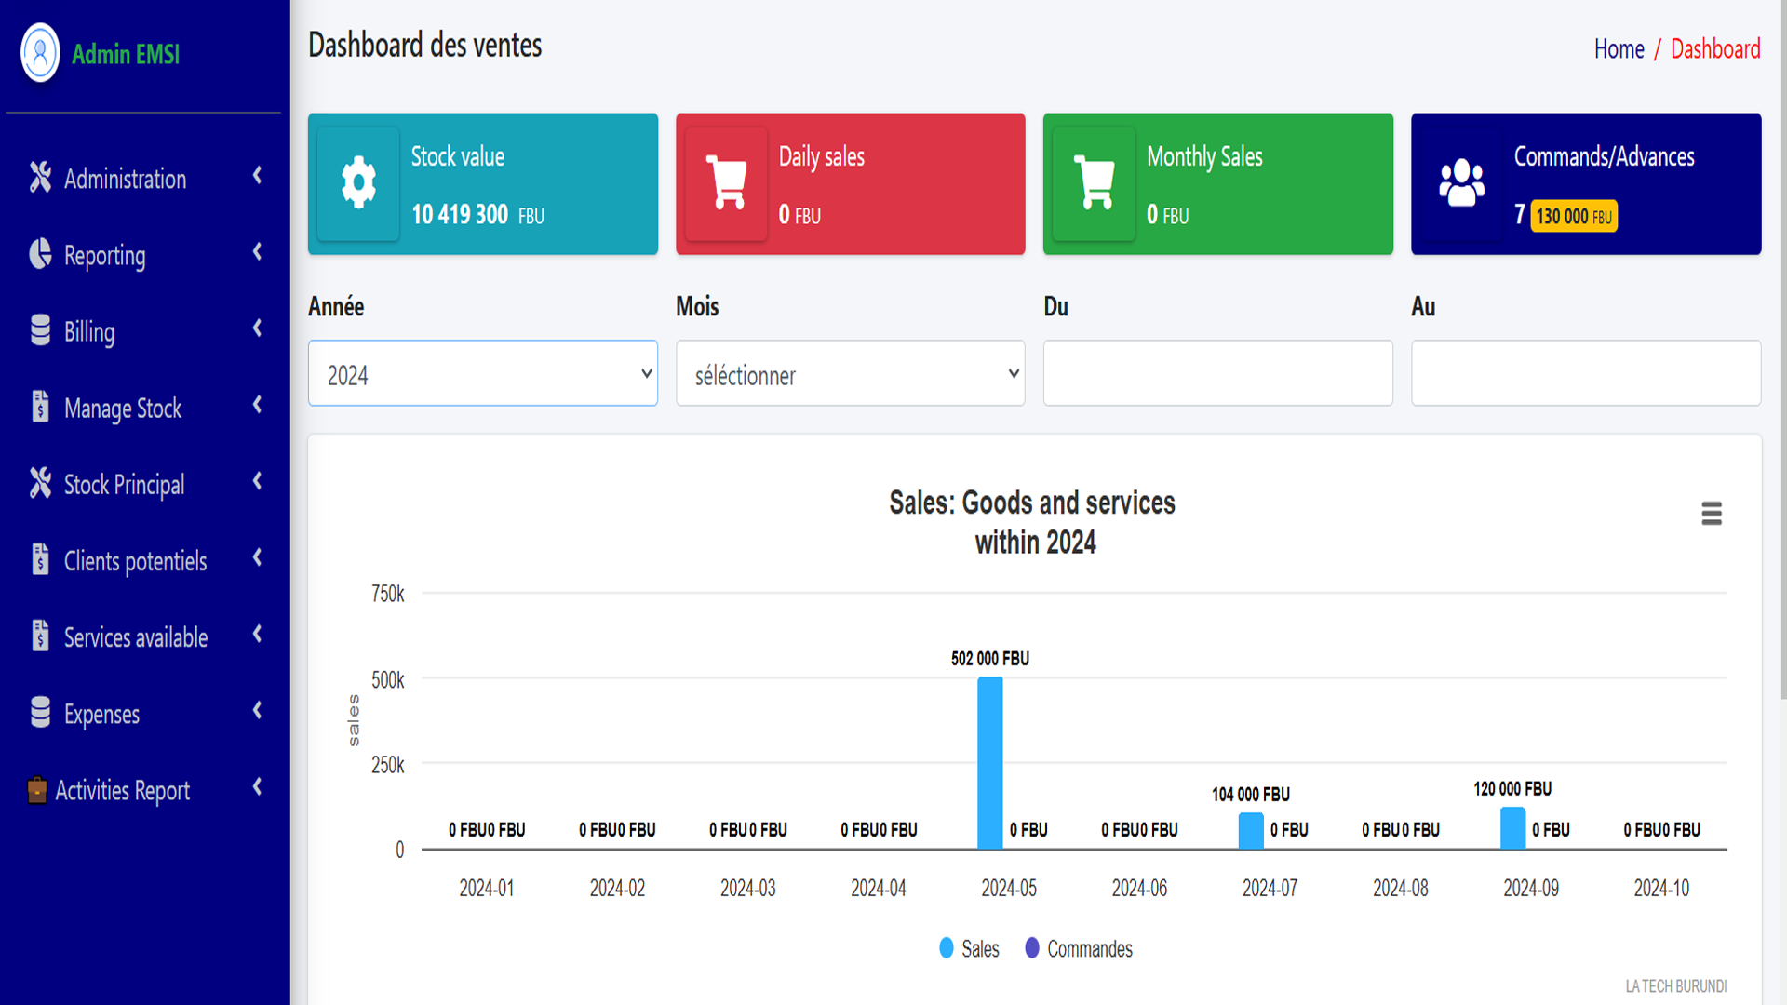
Task: Open the Billing sidebar menu
Action: (x=89, y=331)
